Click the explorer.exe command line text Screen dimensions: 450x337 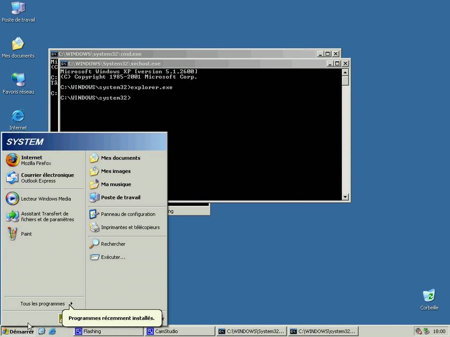click(117, 88)
